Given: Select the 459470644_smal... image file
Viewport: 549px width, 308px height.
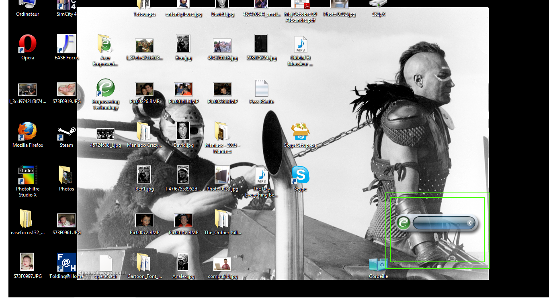Looking at the screenshot, I should (x=261, y=4).
